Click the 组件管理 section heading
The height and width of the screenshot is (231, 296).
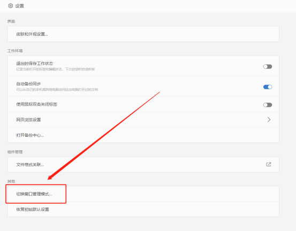coord(15,152)
